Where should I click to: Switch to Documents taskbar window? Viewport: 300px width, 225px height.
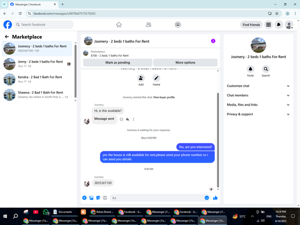point(64,212)
